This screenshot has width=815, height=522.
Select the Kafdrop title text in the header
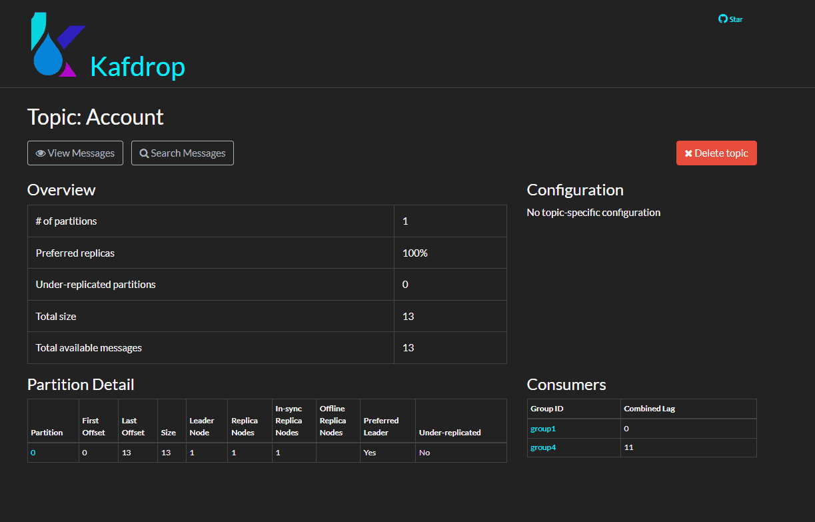click(137, 67)
